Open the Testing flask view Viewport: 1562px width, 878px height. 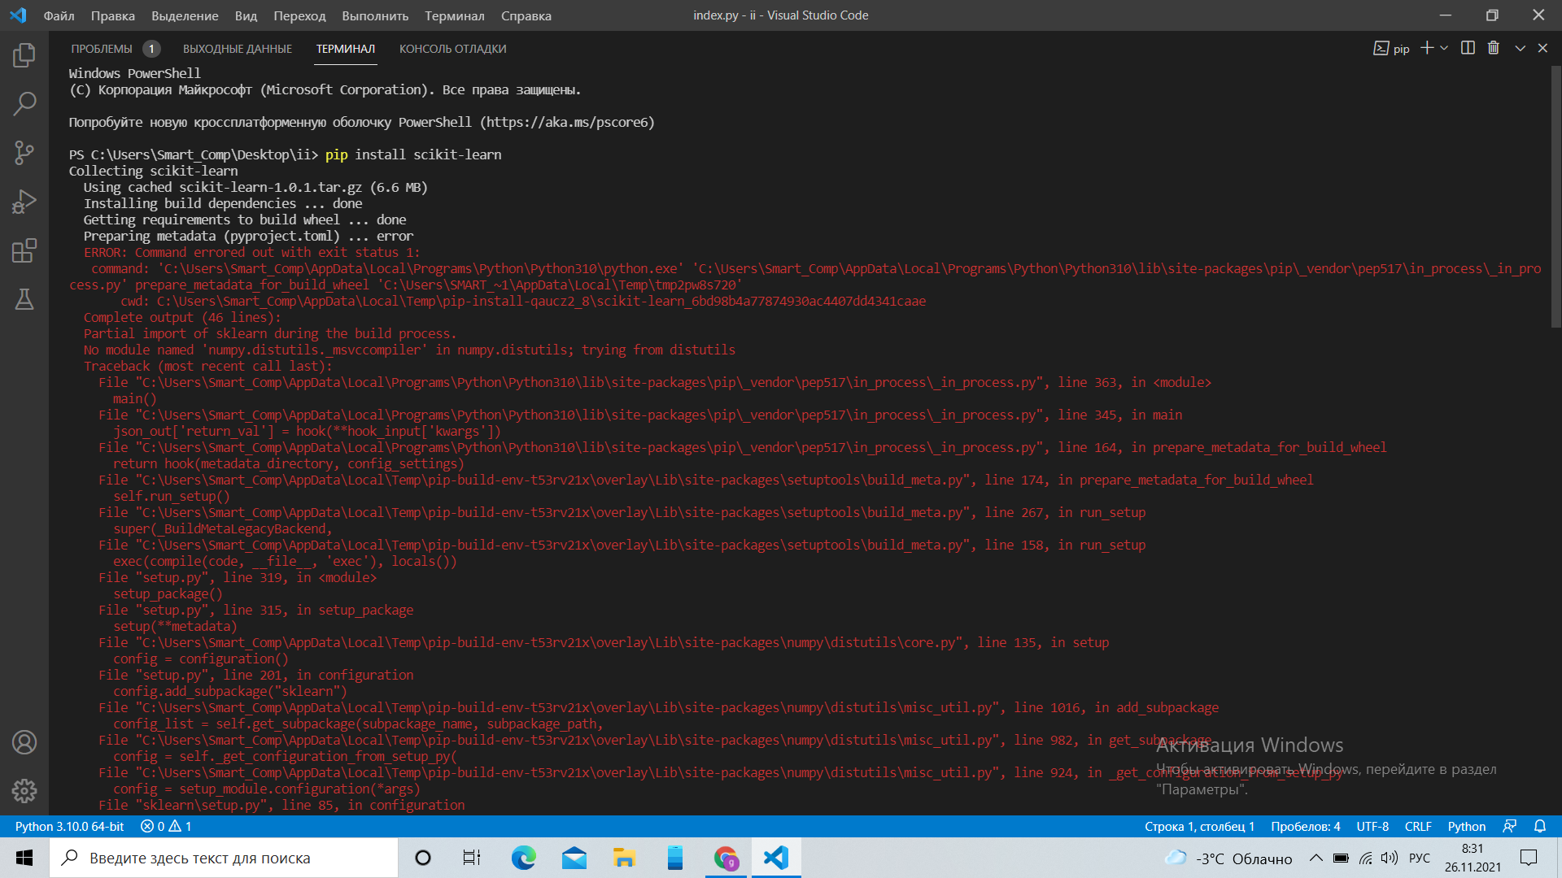[x=24, y=299]
